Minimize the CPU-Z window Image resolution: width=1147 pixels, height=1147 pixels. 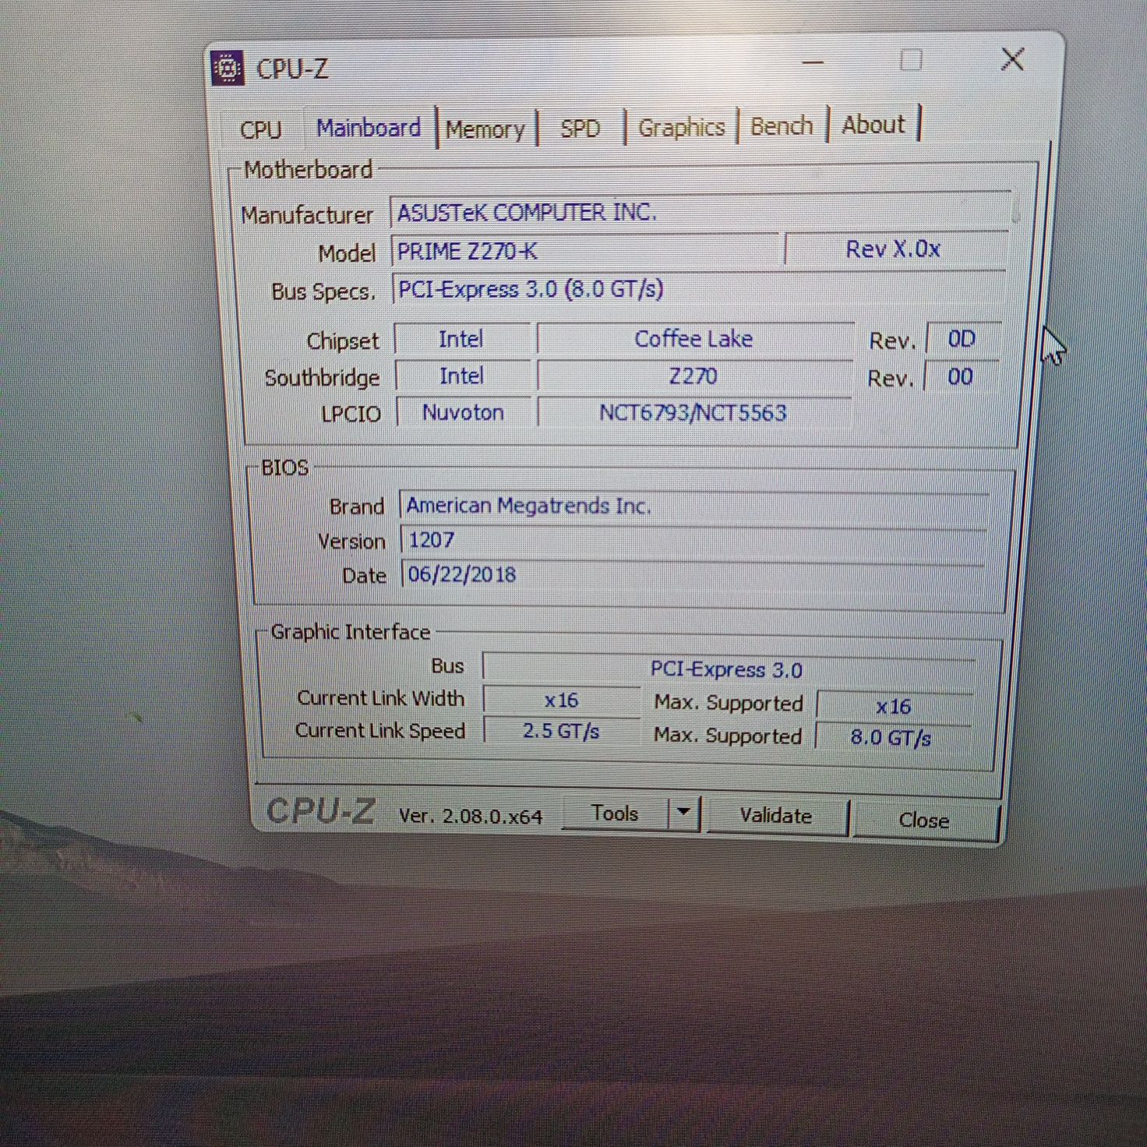pos(813,62)
